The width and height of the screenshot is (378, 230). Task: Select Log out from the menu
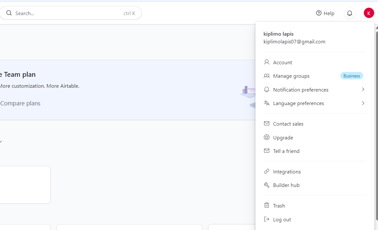[281, 219]
